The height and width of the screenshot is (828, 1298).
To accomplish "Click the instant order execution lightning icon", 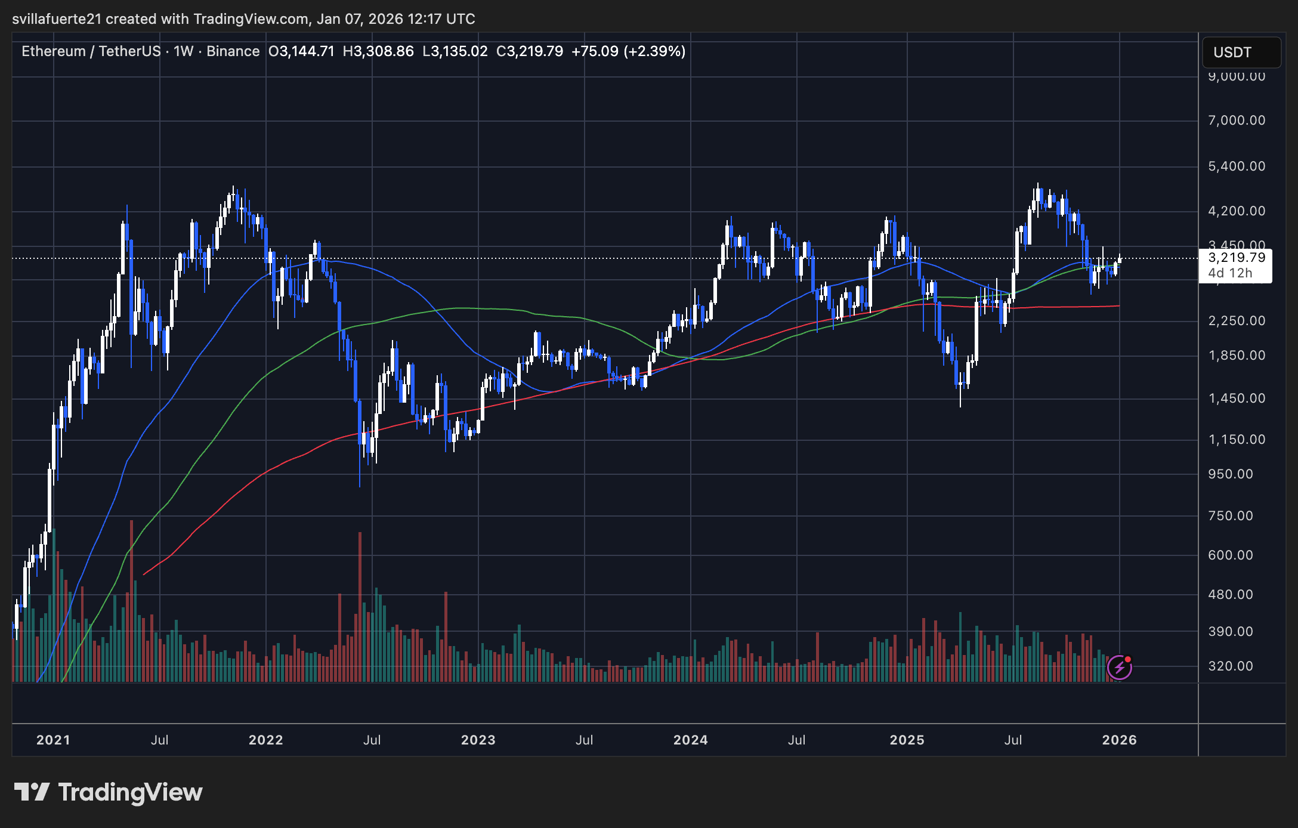I will (1119, 669).
